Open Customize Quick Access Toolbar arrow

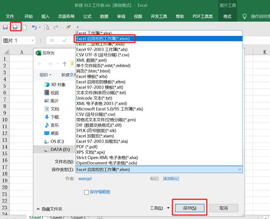pyautogui.click(x=78, y=27)
